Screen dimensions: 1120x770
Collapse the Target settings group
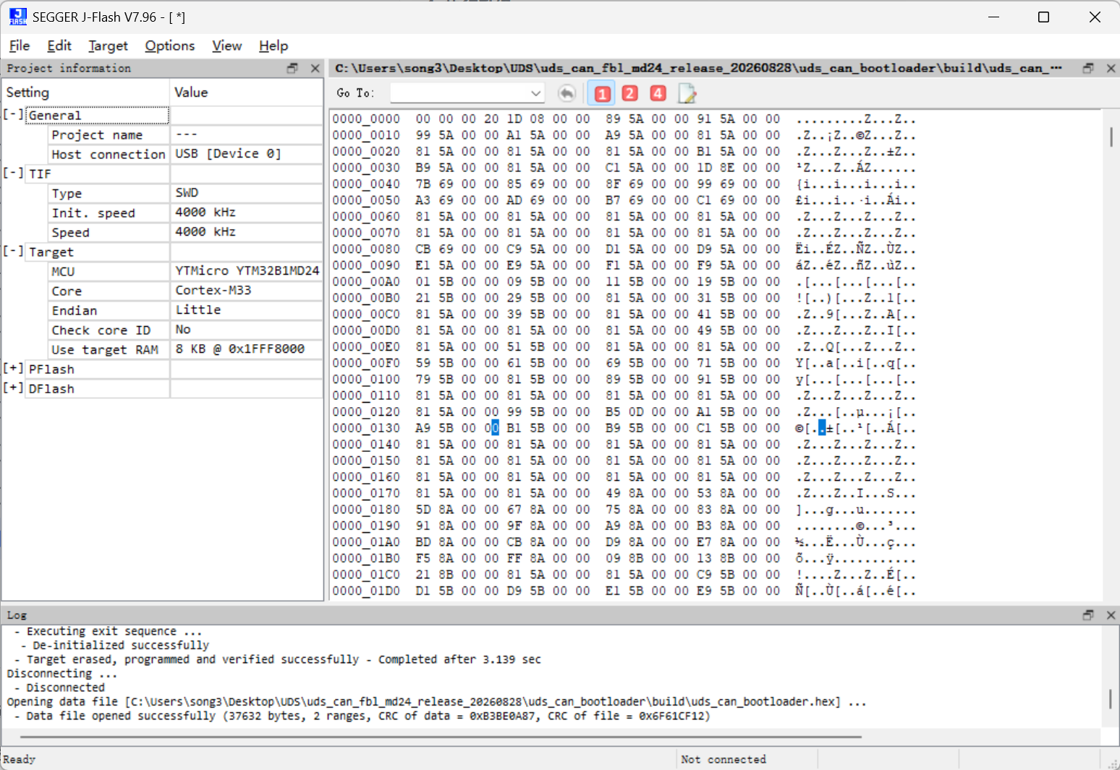(13, 251)
